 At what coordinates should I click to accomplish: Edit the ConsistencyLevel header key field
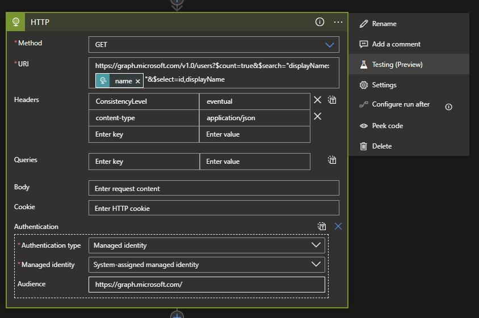click(144, 101)
